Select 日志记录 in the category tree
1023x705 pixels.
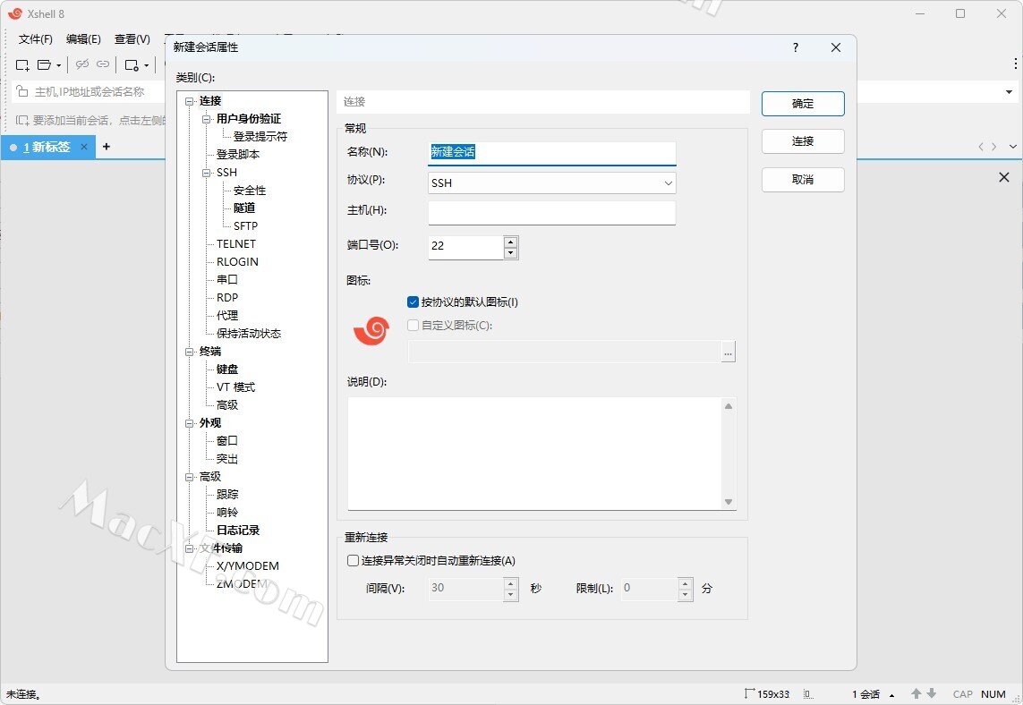(238, 531)
